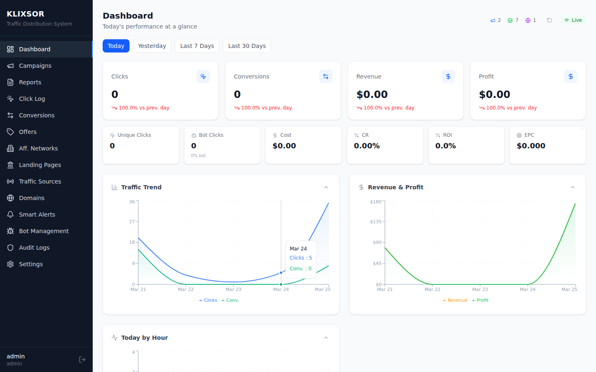Image resolution: width=596 pixels, height=372 pixels.
Task: Switch to the Yesterday time filter
Action: point(152,45)
